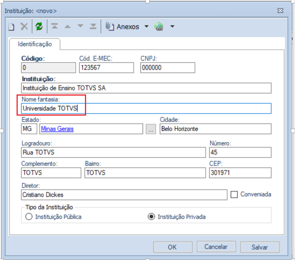Click the Nome fantasia field
Screen dimensions: 295x260
tap(146, 108)
